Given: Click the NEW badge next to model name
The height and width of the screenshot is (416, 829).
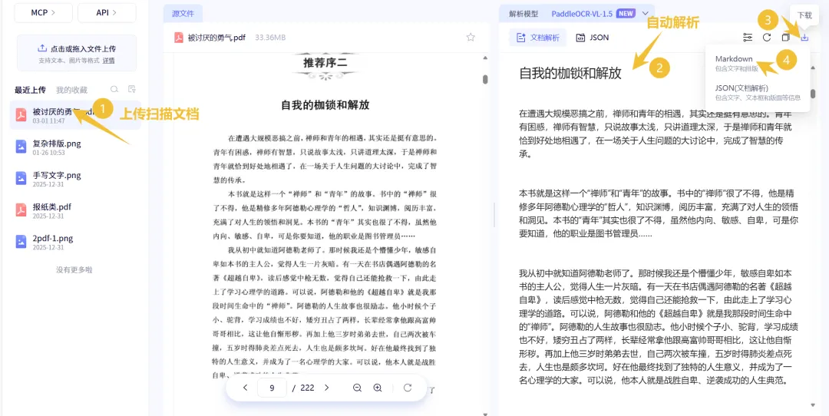Looking at the screenshot, I should [626, 14].
